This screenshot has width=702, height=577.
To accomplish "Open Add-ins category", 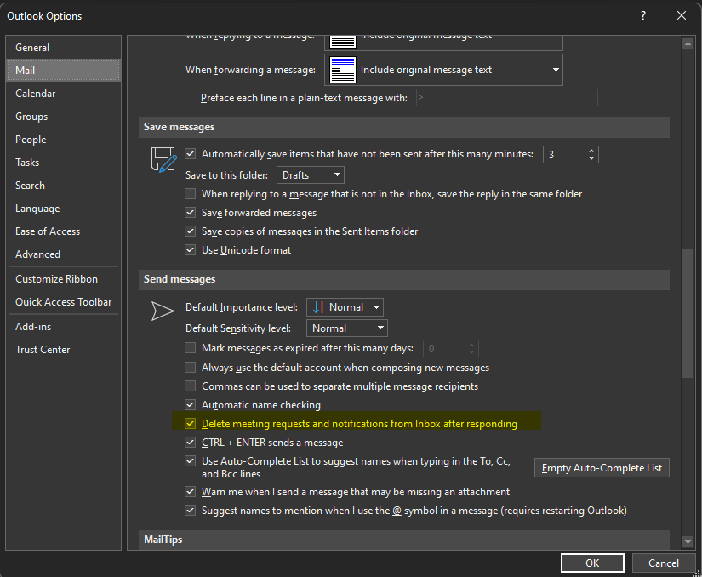I will [63, 327].
